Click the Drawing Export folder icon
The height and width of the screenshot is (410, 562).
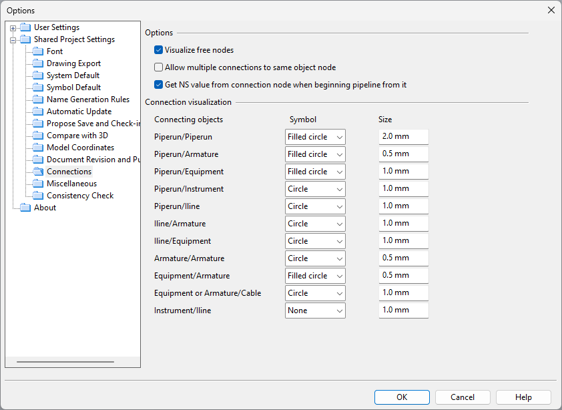38,63
